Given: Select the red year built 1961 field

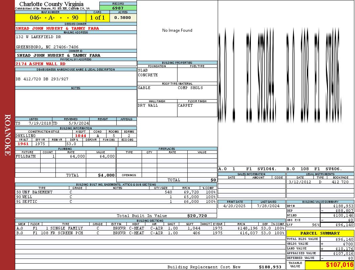Looking at the screenshot, I should [x=23, y=144].
